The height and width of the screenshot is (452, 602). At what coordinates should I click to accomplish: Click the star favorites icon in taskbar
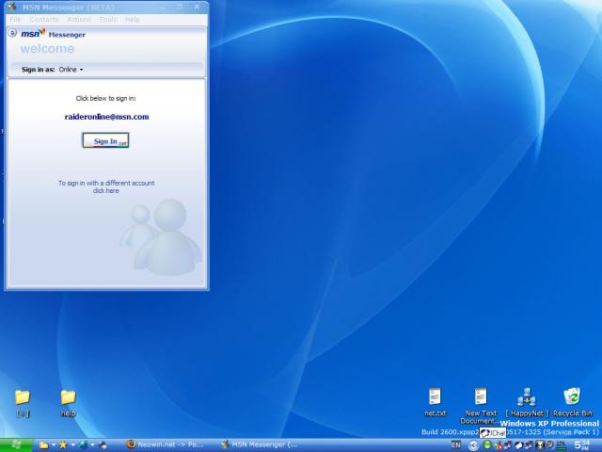pyautogui.click(x=63, y=445)
